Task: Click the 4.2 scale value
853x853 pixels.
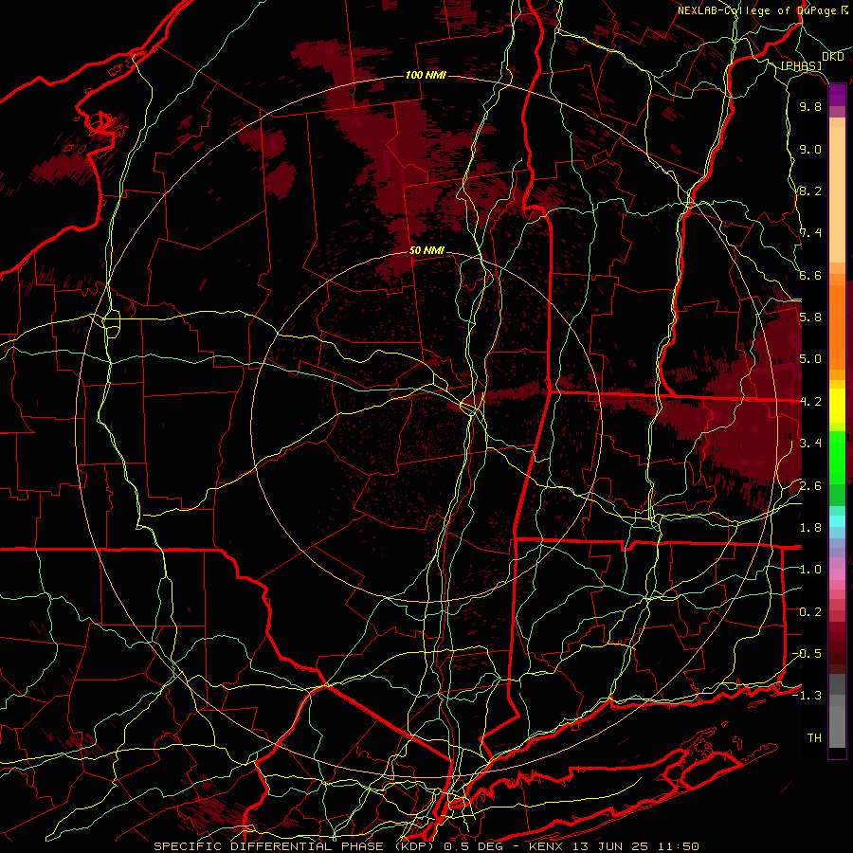Action: [810, 402]
